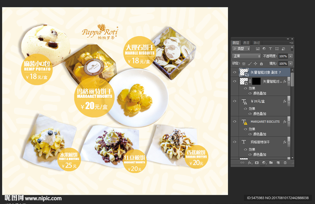Click the text icon of ￥20元/盒 layer
This screenshot has width=315, height=204.
pos(244,101)
